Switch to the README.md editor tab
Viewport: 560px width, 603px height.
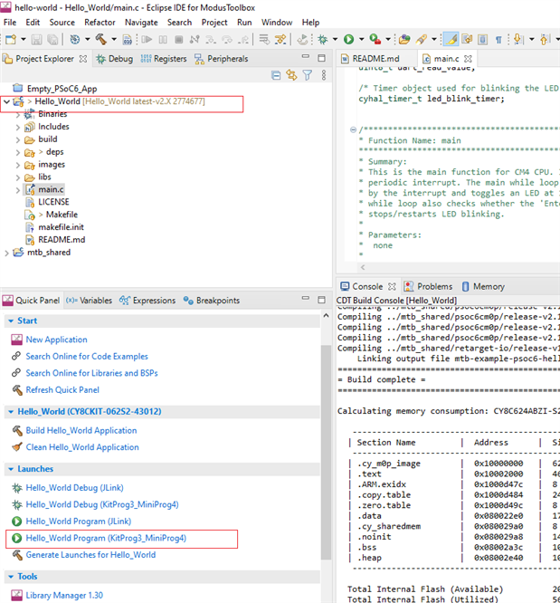coord(370,59)
